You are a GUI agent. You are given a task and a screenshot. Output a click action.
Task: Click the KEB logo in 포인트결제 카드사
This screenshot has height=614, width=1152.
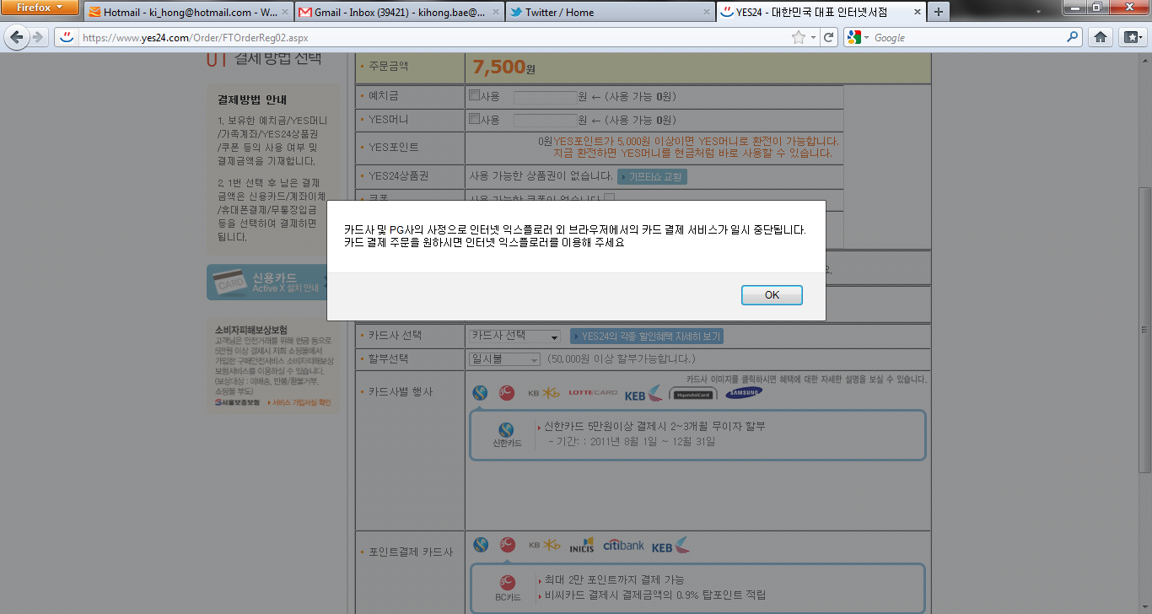click(670, 546)
